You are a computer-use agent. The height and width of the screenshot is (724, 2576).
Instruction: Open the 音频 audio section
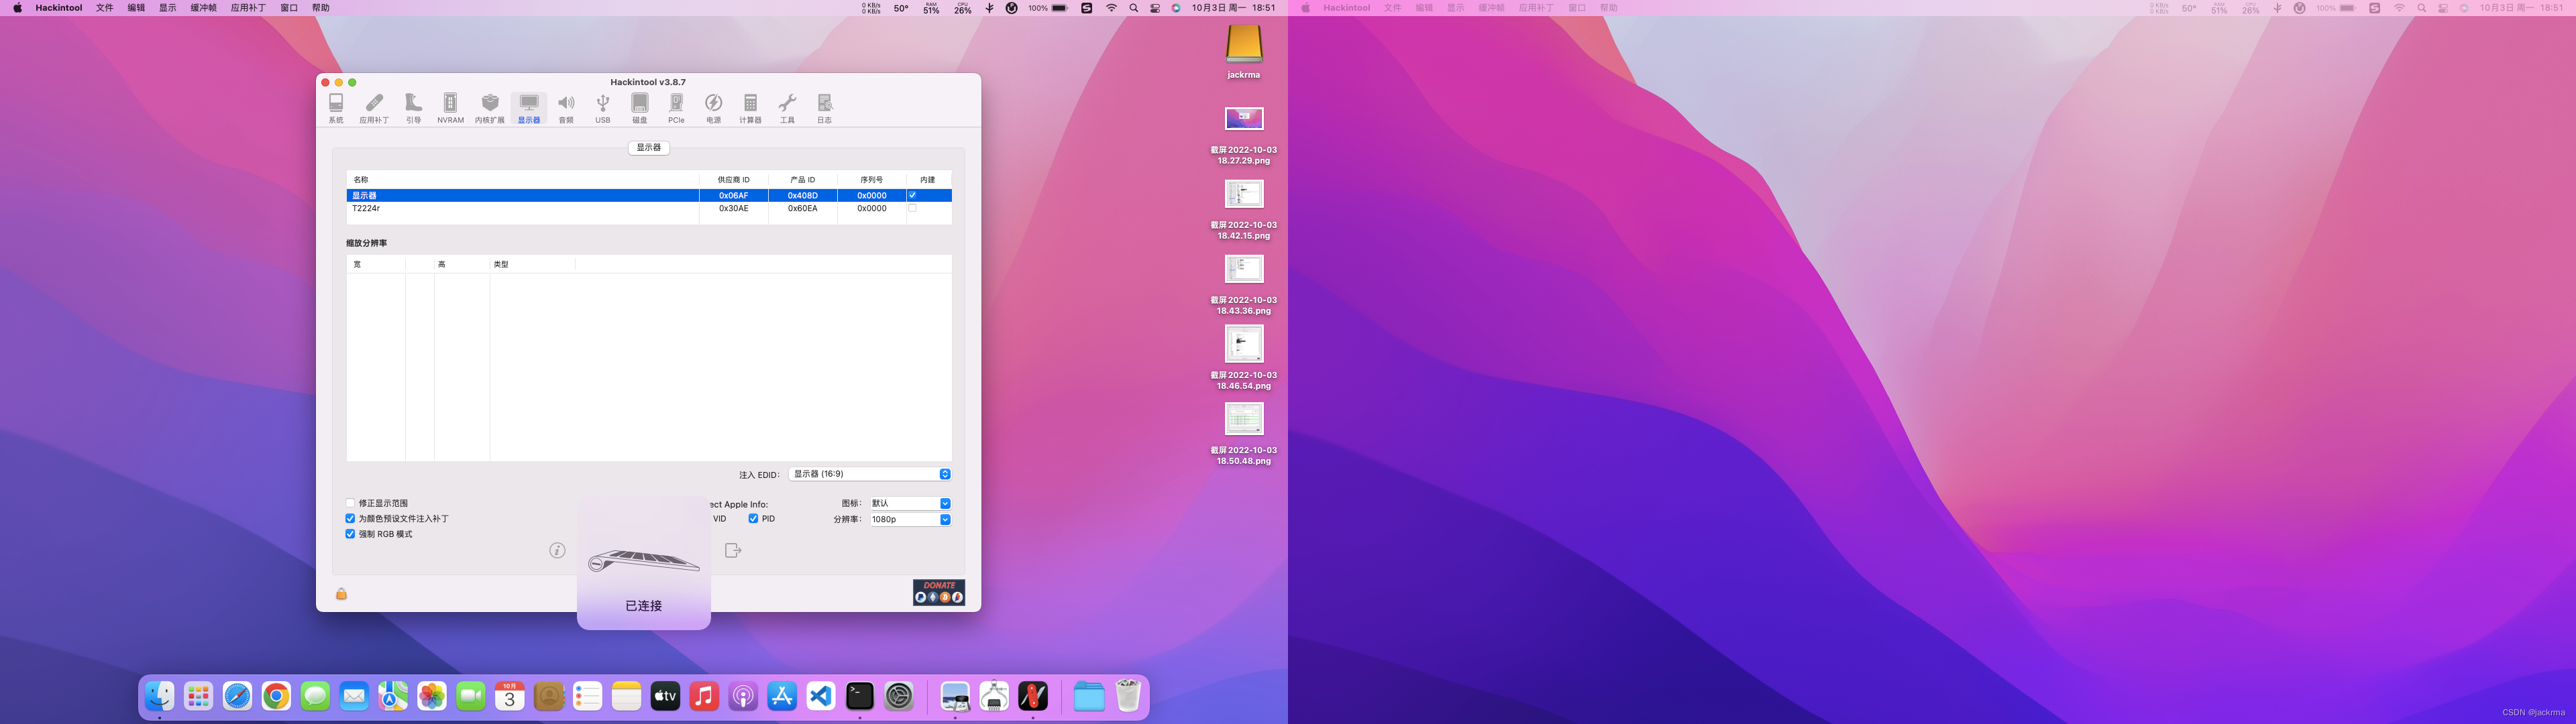566,108
